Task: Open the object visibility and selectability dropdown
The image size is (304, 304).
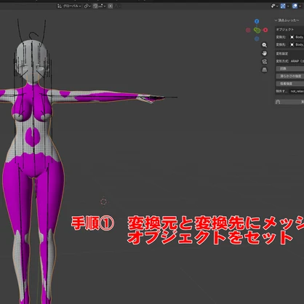Action: click(x=274, y=6)
